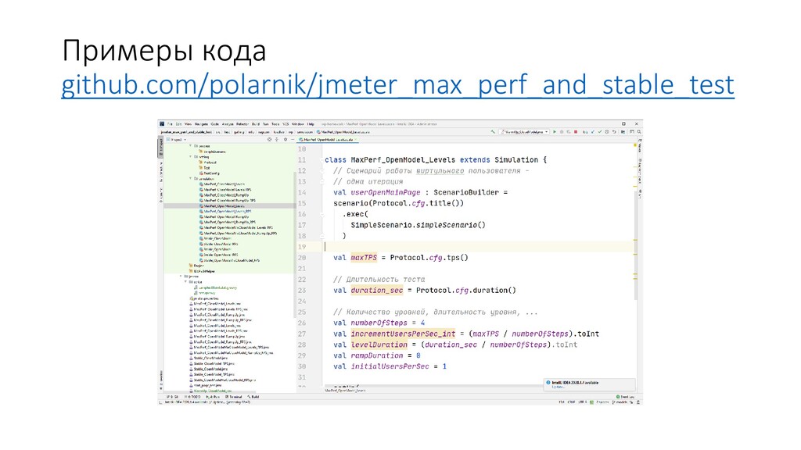The image size is (801, 450).
Task: Open the Help menu
Action: pos(311,124)
